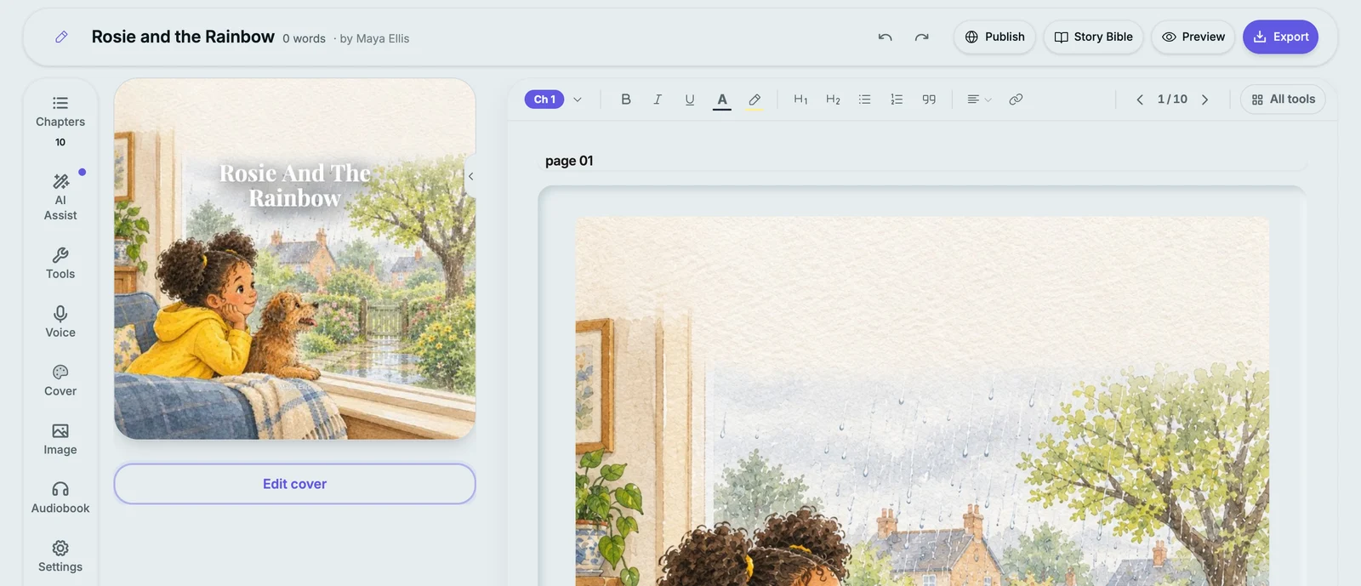The image size is (1361, 586).
Task: Open the Story Bible
Action: coord(1093,37)
